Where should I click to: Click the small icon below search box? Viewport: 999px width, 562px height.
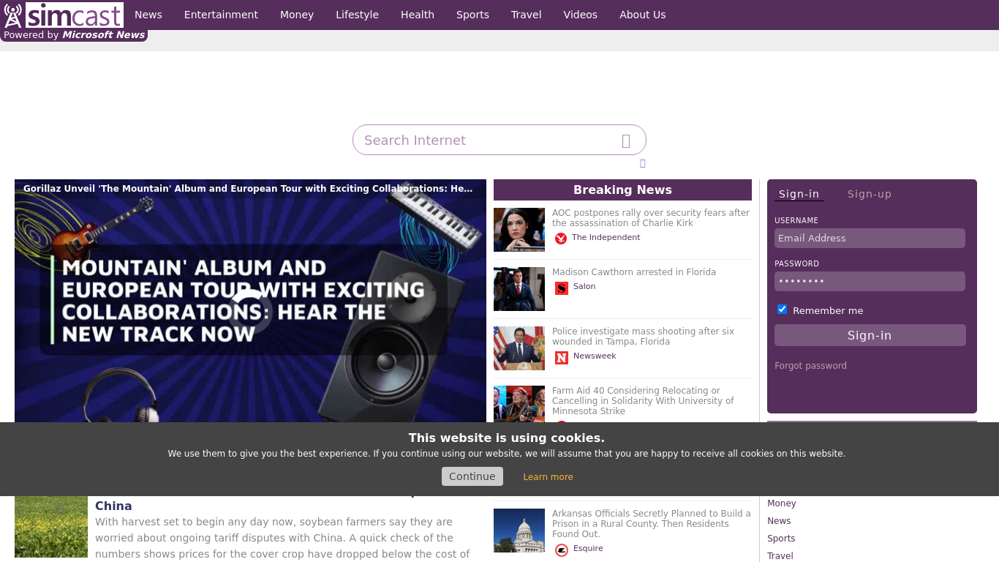click(x=643, y=163)
